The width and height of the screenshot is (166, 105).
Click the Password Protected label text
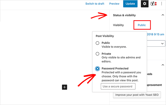115,68
